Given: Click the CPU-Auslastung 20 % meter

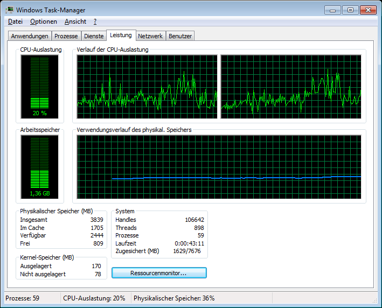Looking at the screenshot, I should [39, 87].
